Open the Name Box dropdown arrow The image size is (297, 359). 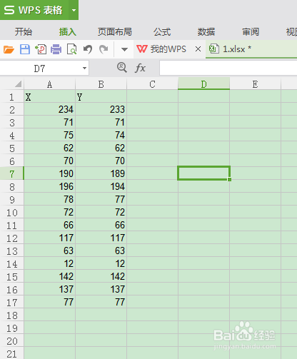(x=84, y=69)
